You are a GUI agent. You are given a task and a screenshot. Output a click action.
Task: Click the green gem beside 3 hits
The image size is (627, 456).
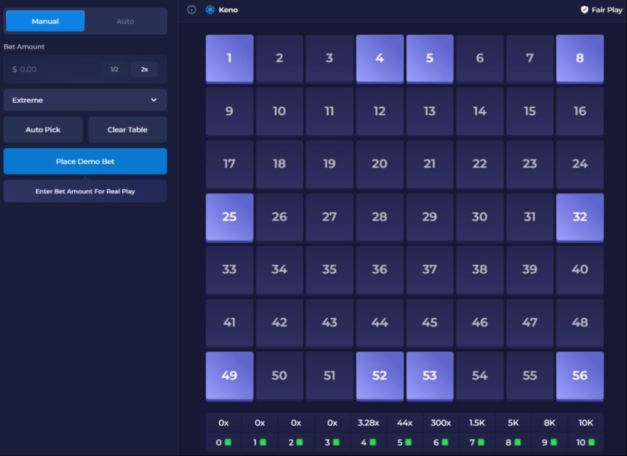336,443
